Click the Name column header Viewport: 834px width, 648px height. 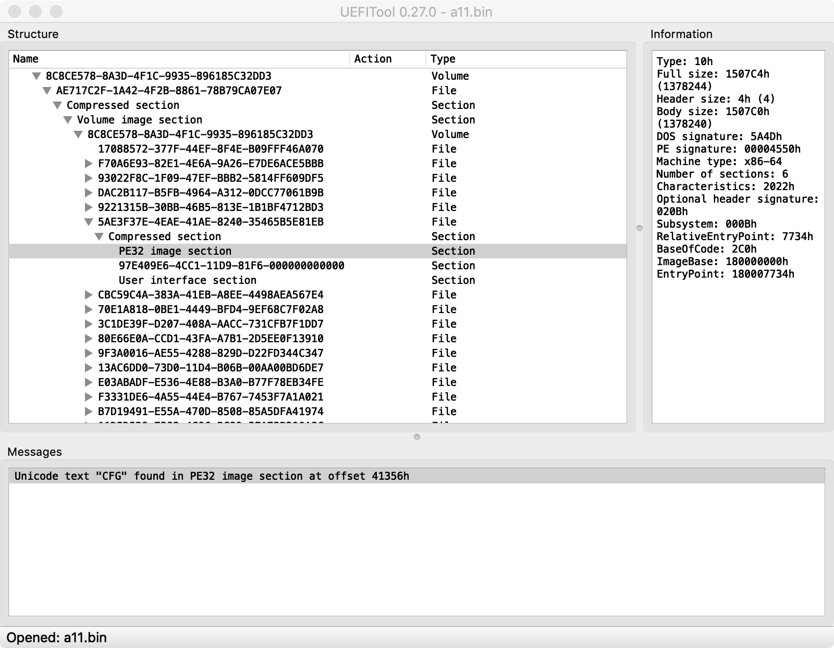click(26, 59)
